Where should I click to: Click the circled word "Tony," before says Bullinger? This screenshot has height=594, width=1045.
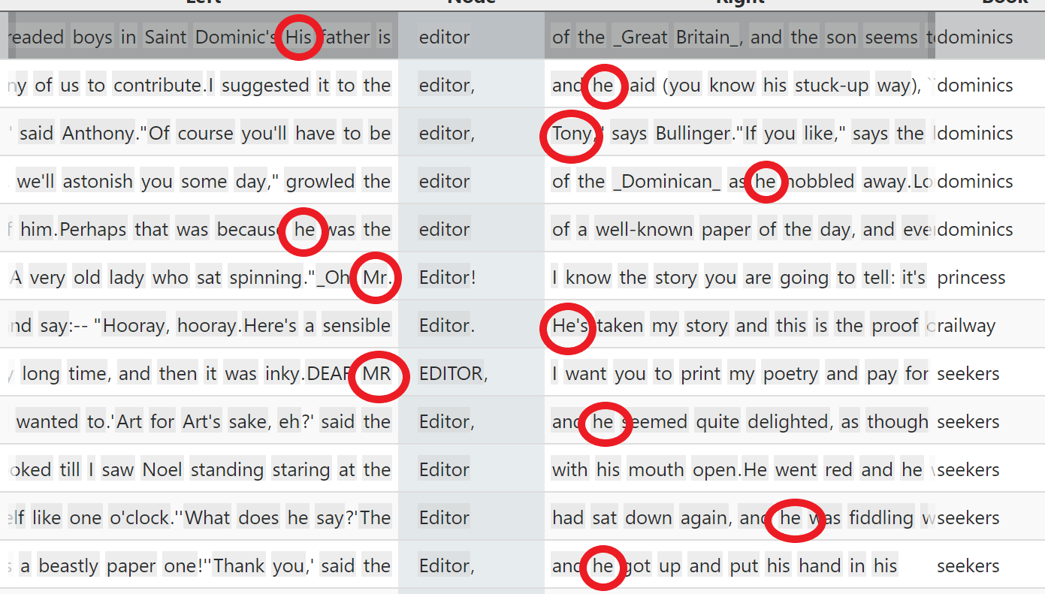click(572, 134)
